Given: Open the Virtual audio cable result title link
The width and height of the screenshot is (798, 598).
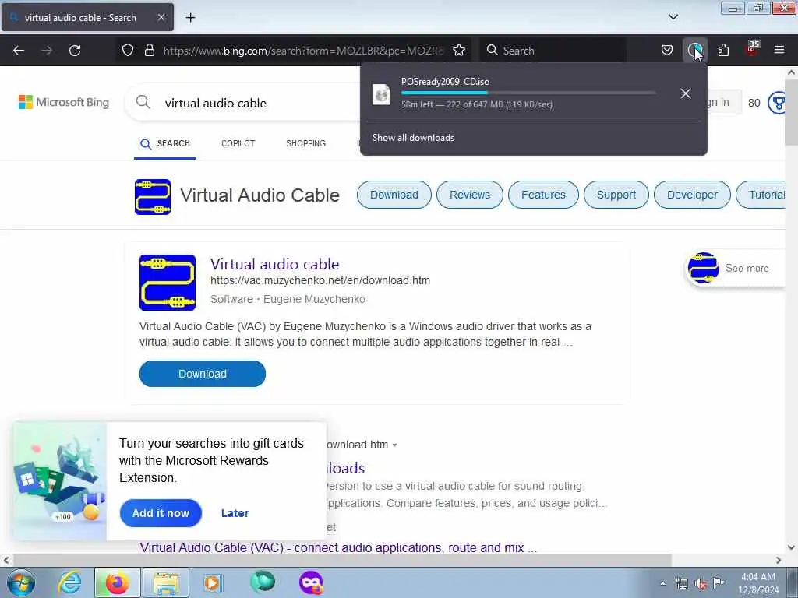Looking at the screenshot, I should pyautogui.click(x=275, y=264).
